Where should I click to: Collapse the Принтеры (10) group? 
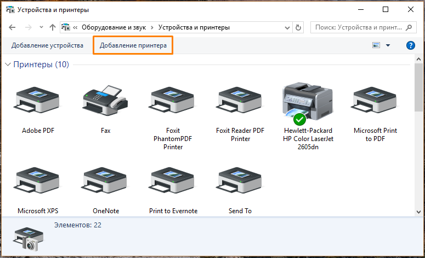8,64
